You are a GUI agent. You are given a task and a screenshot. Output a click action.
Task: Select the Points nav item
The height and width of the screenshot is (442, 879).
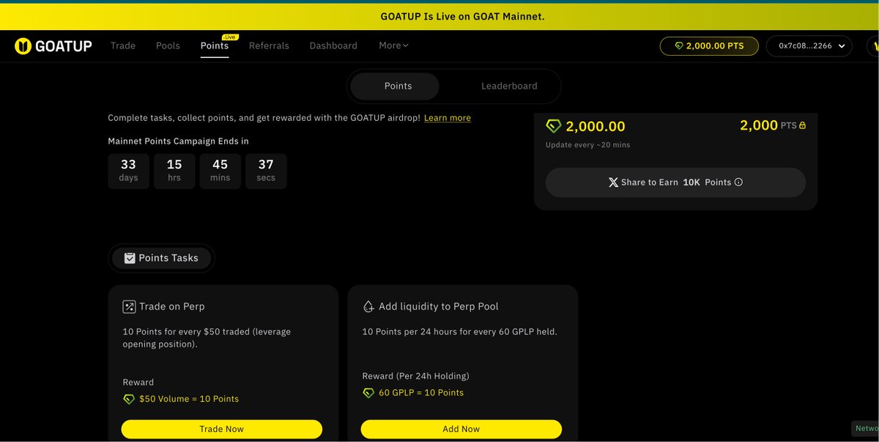[x=215, y=46]
